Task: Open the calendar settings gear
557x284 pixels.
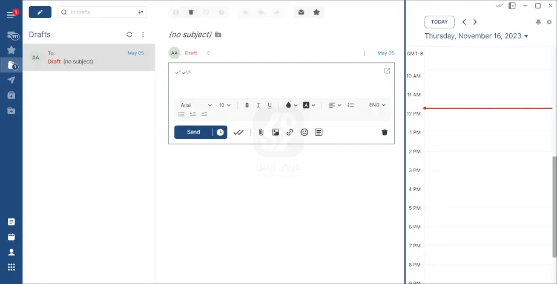Action: 549,22
